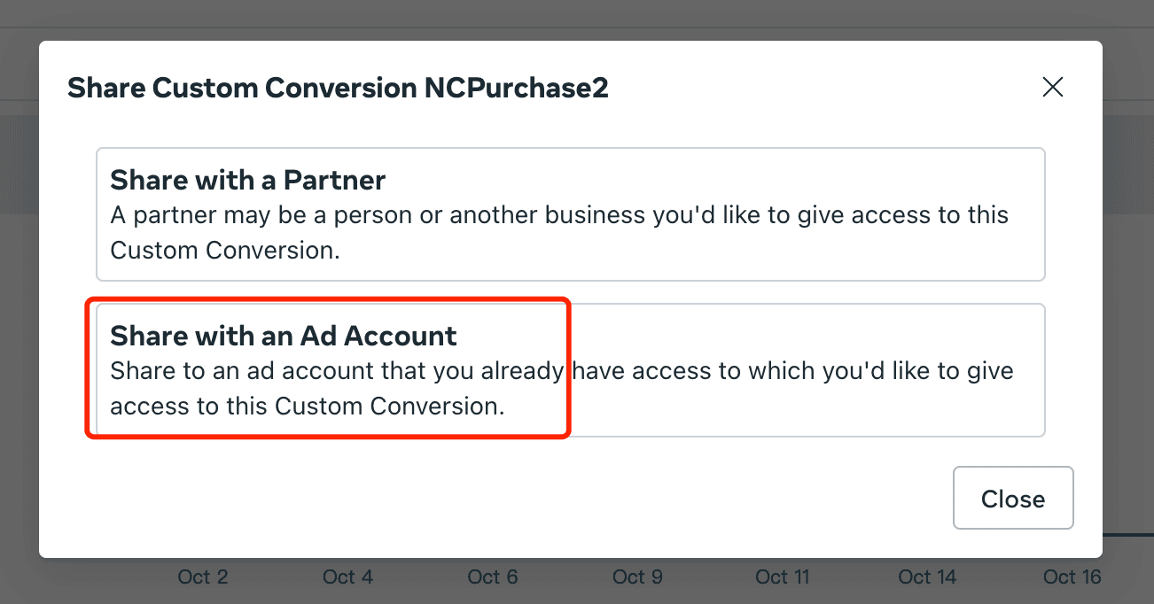Pick the Oct 6 axis date label

click(493, 577)
